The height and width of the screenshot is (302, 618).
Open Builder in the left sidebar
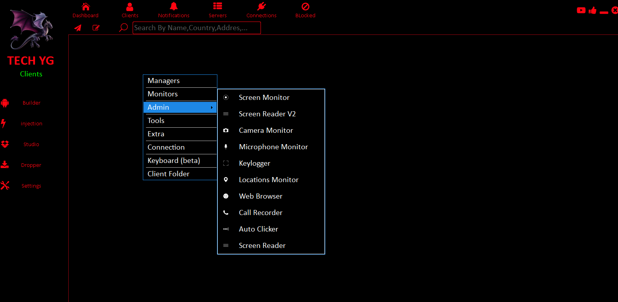point(31,103)
